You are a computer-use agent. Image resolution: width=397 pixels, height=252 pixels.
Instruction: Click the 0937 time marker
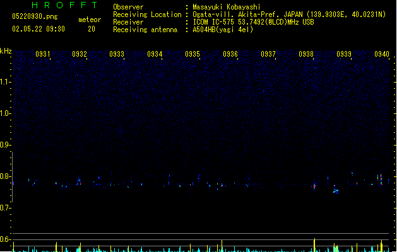pyautogui.click(x=268, y=54)
